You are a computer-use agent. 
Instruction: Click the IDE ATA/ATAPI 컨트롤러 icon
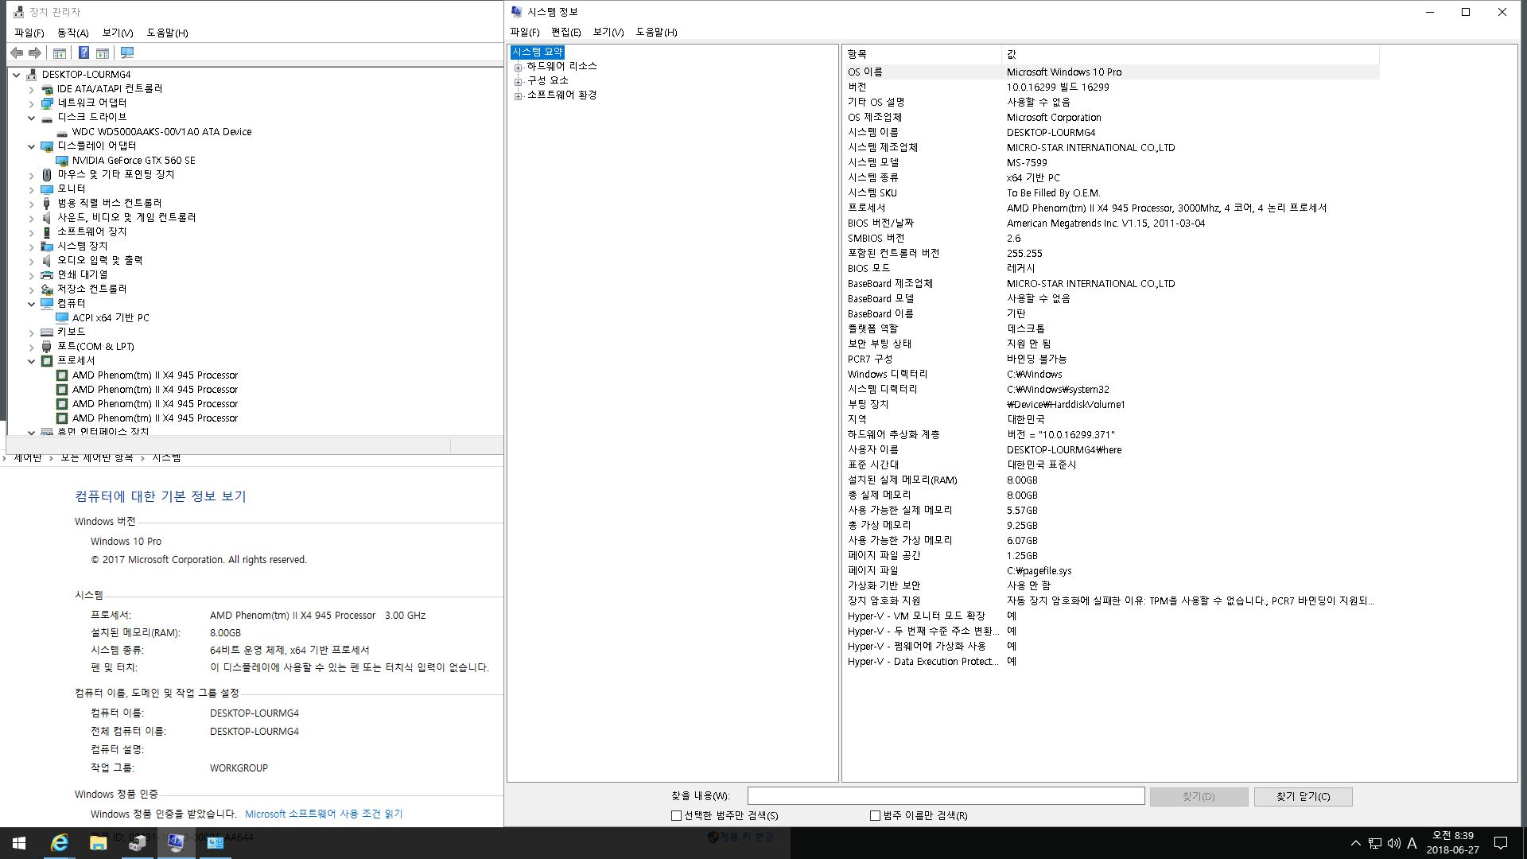coord(47,88)
